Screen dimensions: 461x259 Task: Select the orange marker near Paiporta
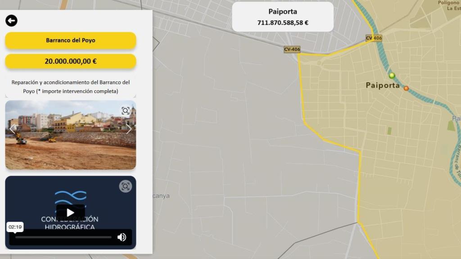coord(406,89)
